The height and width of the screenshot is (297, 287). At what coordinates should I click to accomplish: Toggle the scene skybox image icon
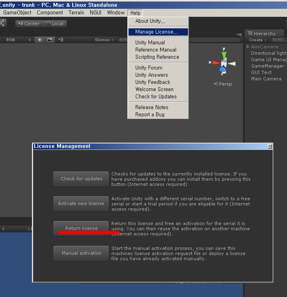tap(50, 40)
